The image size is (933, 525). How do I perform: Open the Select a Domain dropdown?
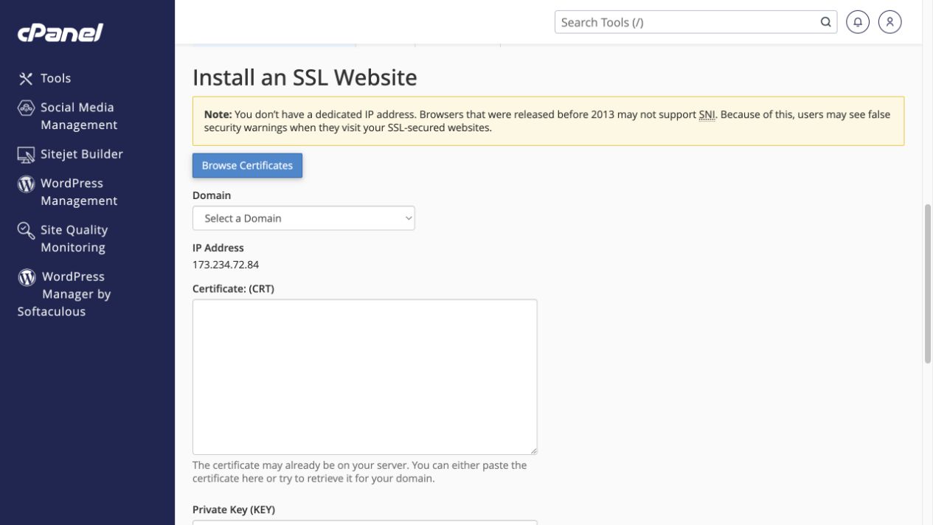pyautogui.click(x=303, y=218)
